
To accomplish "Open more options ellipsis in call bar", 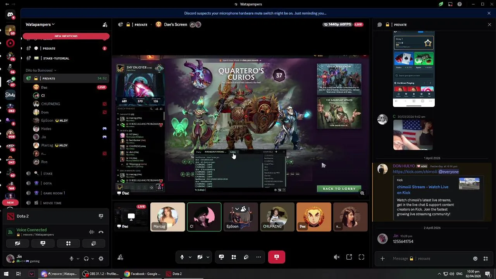I will click(x=258, y=257).
